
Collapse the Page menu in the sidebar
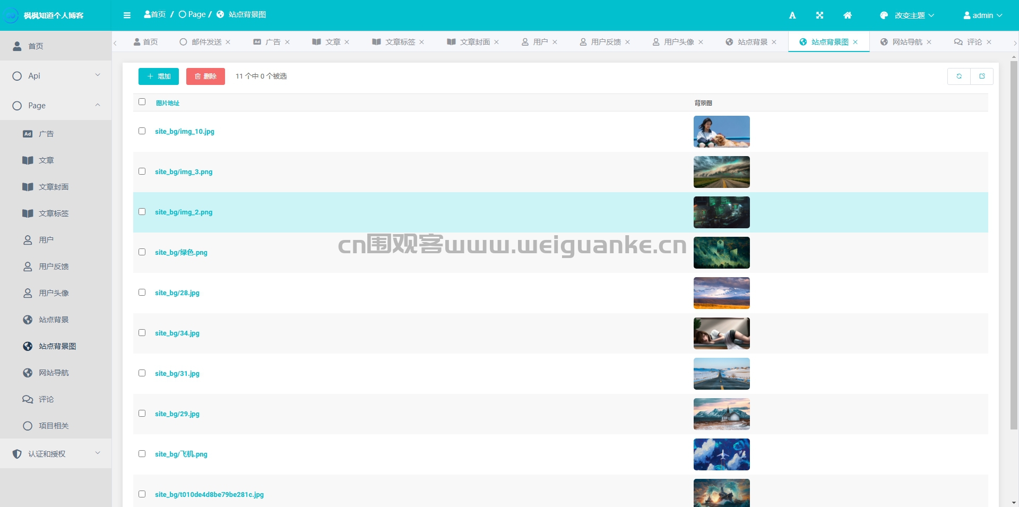56,106
